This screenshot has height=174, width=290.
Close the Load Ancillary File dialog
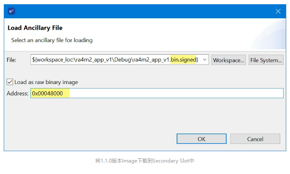[x=278, y=11]
